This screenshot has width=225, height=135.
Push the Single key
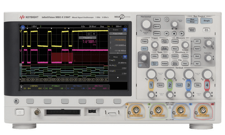point(207,21)
